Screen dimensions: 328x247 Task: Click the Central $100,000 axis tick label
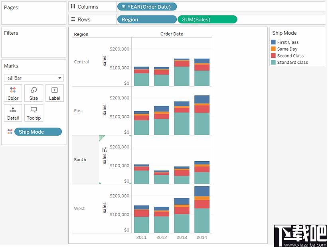(x=119, y=68)
